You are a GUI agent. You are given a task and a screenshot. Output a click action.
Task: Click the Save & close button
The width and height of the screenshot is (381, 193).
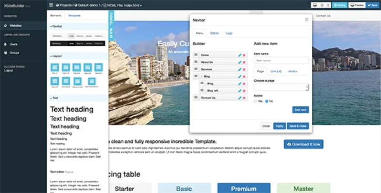point(298,126)
